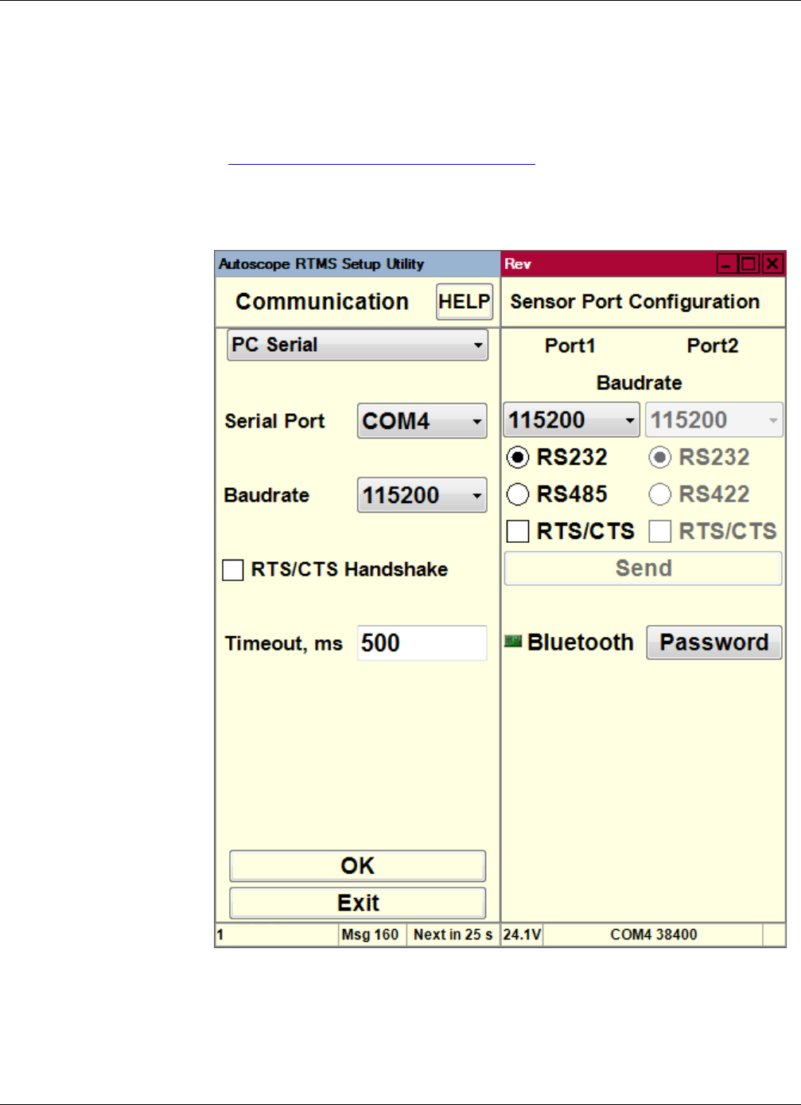This screenshot has width=801, height=1105.
Task: Click the Autoscope RTMS Setup Utility title
Action: pyautogui.click(x=321, y=264)
